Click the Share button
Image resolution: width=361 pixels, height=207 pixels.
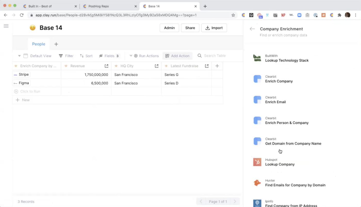[x=190, y=28]
